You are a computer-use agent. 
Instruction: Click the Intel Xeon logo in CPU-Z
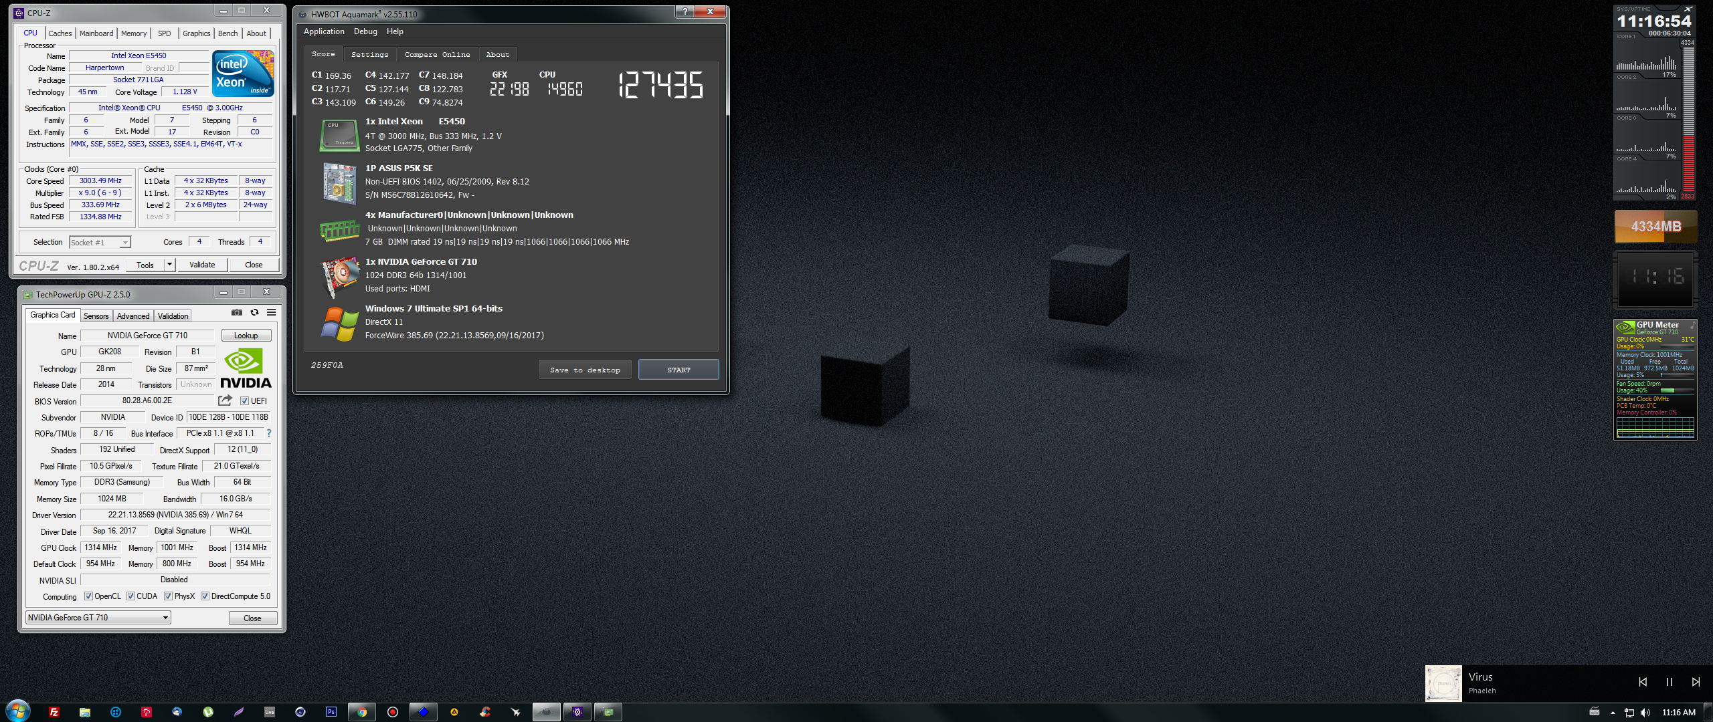tap(244, 74)
